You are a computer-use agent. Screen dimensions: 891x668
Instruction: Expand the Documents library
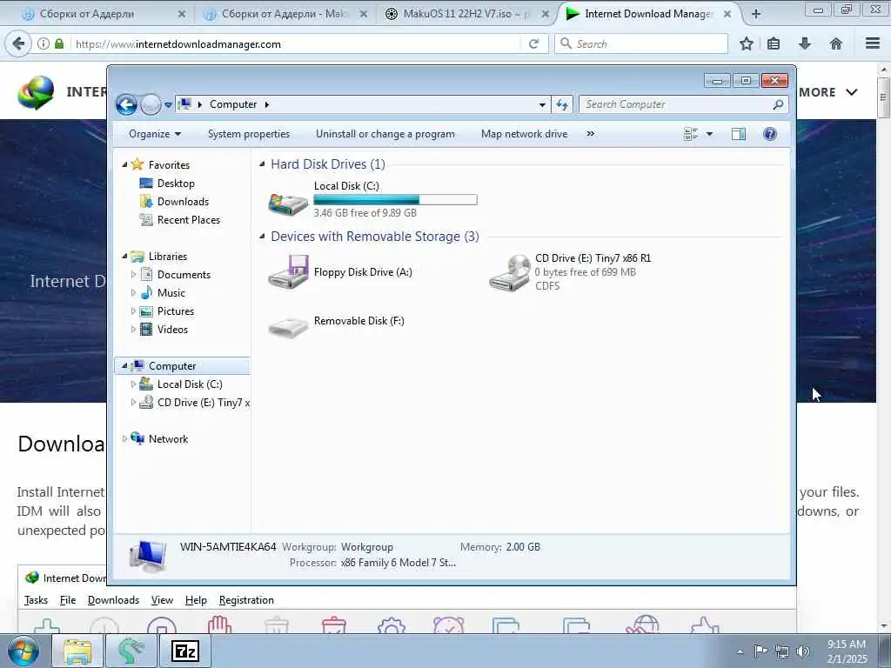[x=133, y=274]
